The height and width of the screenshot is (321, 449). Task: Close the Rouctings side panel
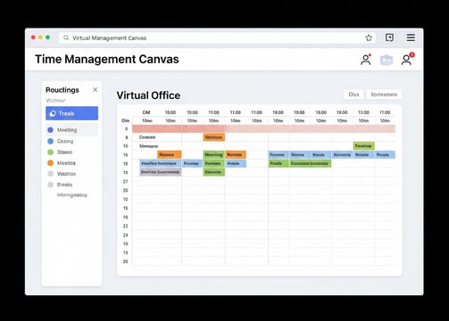point(95,90)
